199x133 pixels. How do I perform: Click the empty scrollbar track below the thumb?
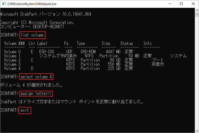(197, 78)
